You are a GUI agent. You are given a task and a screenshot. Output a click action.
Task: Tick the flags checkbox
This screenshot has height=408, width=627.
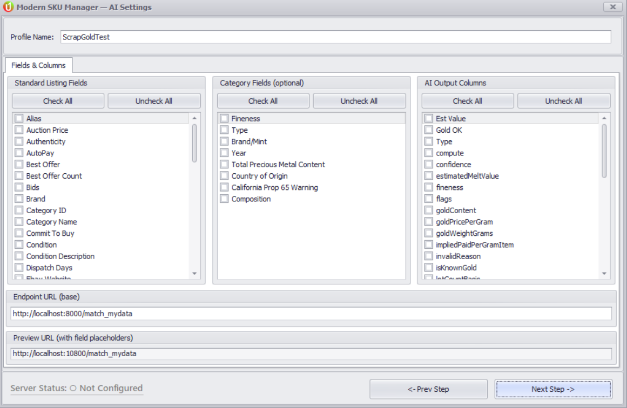[429, 199]
